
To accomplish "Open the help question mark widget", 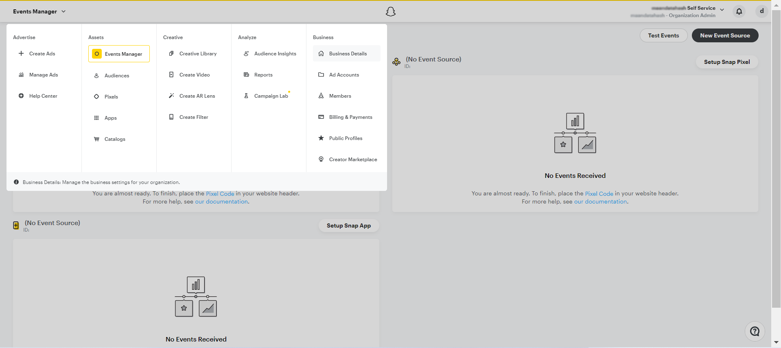I will click(755, 331).
